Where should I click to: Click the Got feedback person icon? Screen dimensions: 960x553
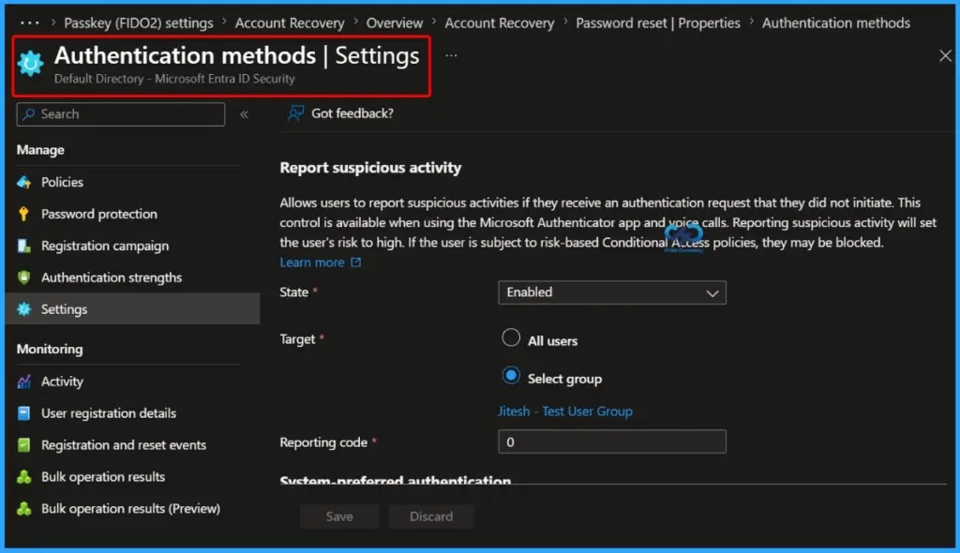tap(295, 113)
